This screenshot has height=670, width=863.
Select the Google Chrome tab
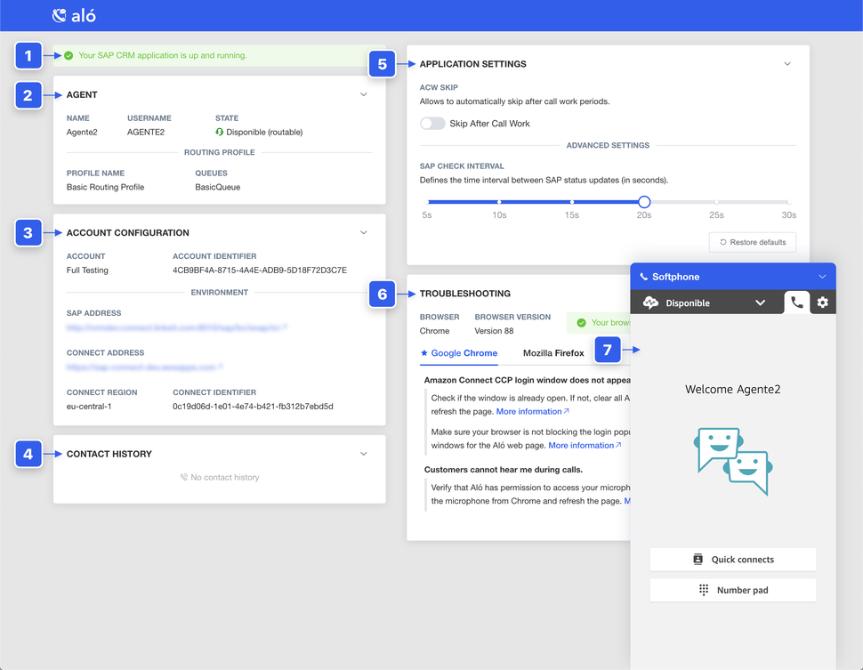(459, 353)
